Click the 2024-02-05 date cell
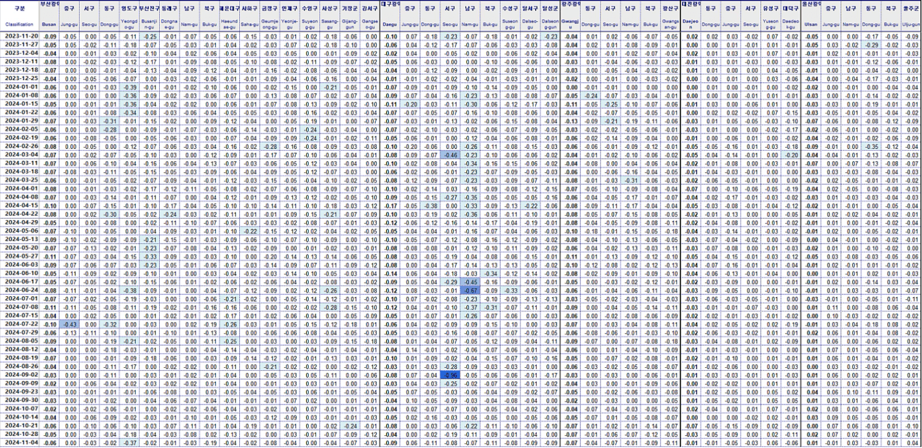 pos(19,129)
